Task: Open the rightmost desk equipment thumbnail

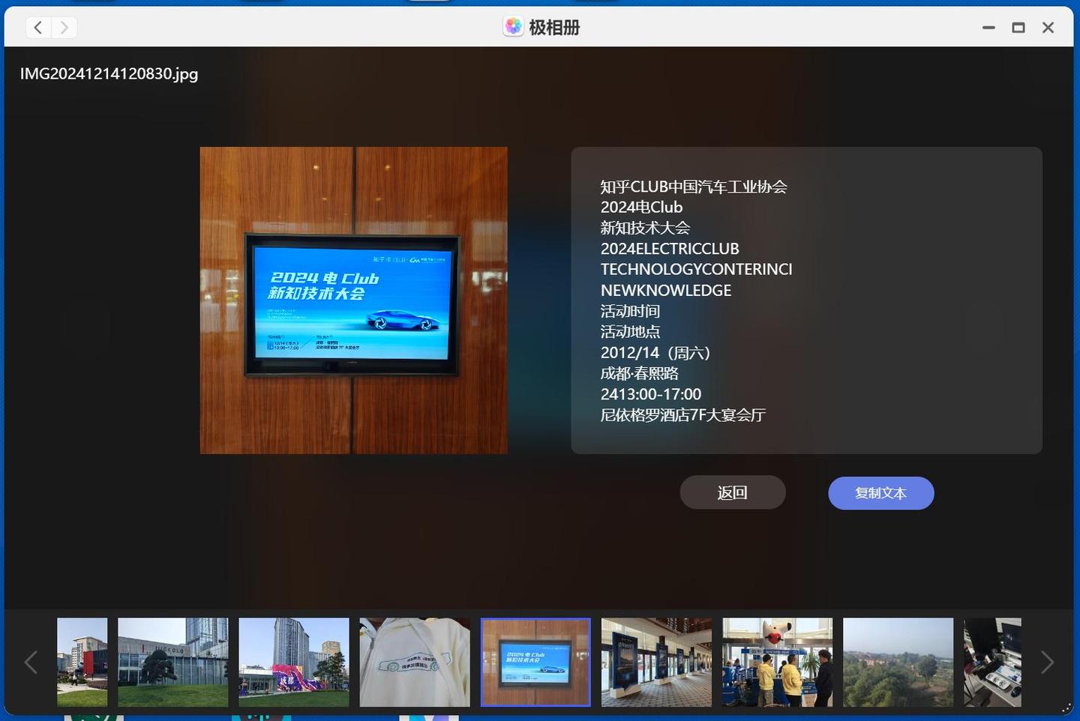Action: point(992,662)
